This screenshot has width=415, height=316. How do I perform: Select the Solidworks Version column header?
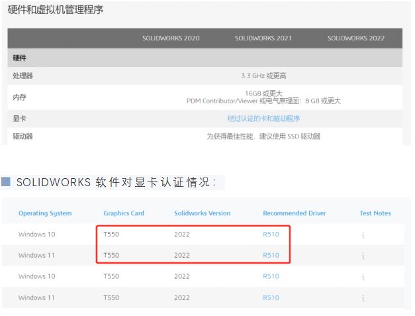click(202, 213)
